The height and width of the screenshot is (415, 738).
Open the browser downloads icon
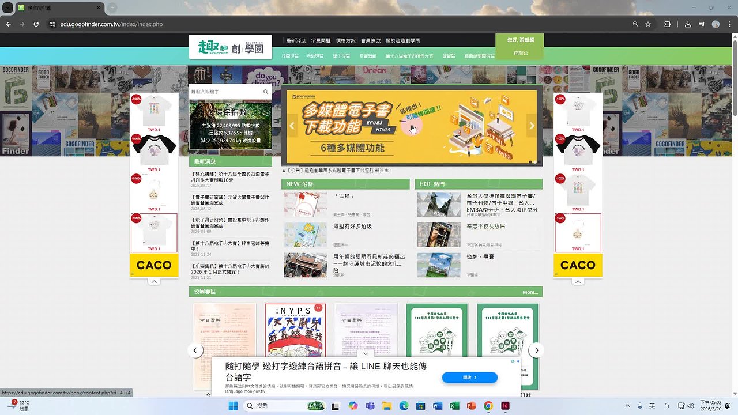(687, 24)
